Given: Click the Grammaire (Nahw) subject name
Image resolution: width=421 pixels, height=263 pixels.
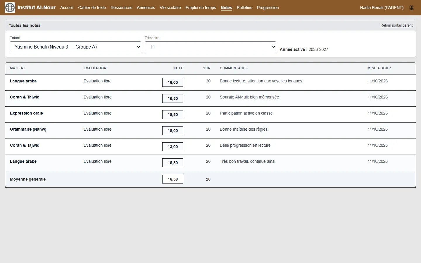Looking at the screenshot, I should coord(28,129).
